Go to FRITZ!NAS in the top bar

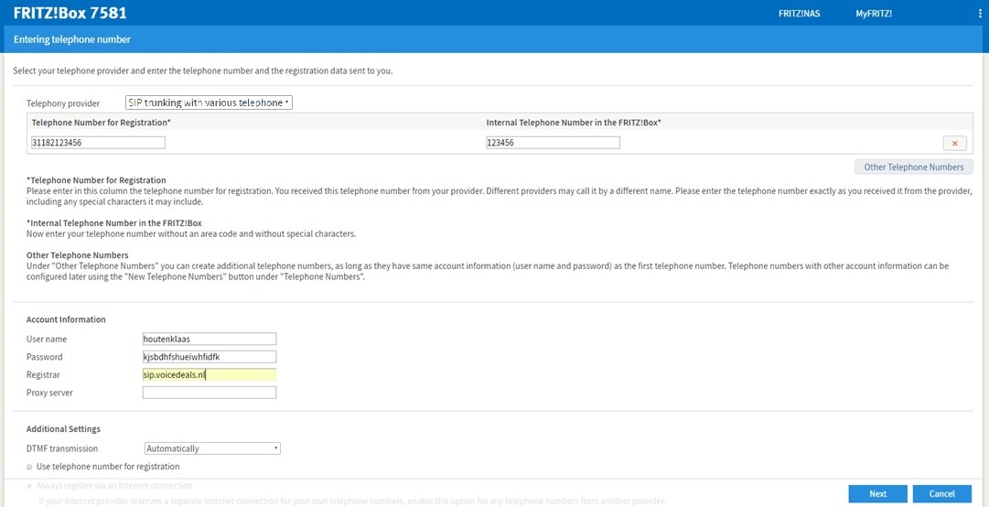tap(799, 14)
